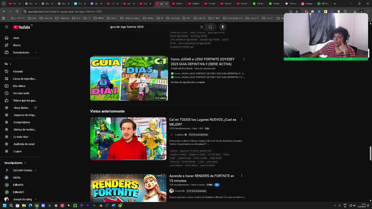Expand the Tú section chevron

tap(10, 64)
